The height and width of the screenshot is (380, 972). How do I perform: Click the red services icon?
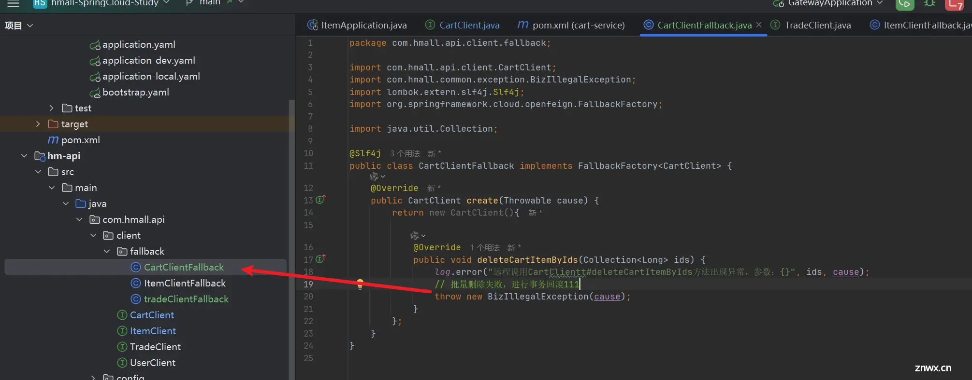pyautogui.click(x=954, y=4)
